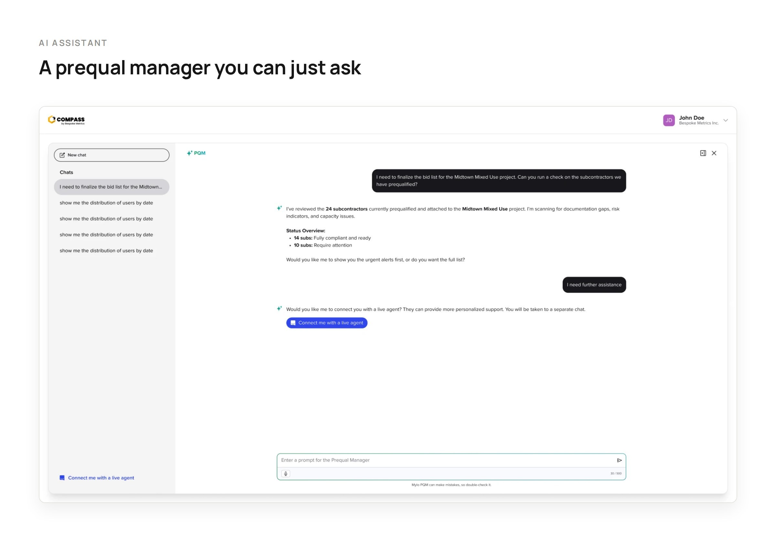Image resolution: width=776 pixels, height=546 pixels.
Task: Click the '24 subcontractors' bold text
Action: [346, 209]
